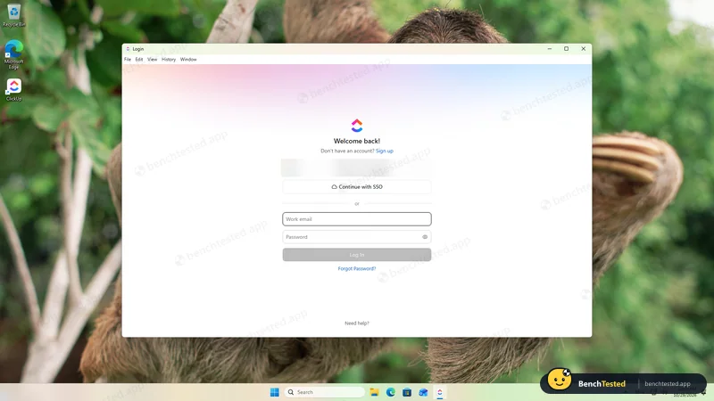Viewport: 714px width, 401px height.
Task: Open the File menu
Action: tap(128, 60)
